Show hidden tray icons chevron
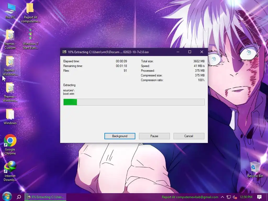The image size is (268, 201). pos(222,197)
